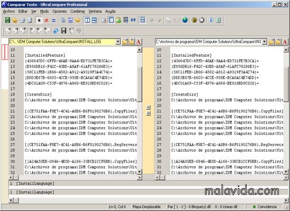
Task: Open the Ayuda menu
Action: pyautogui.click(x=110, y=11)
